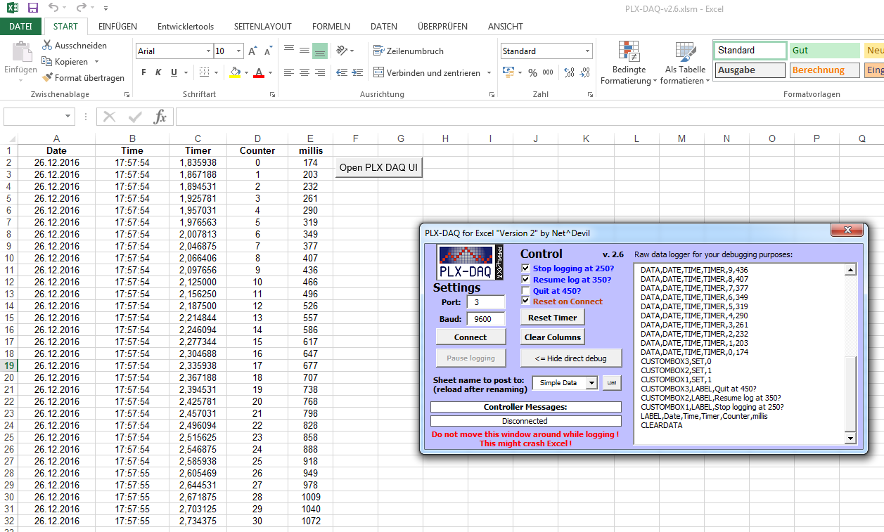
Task: Open the Simple Data sheet name dropdown
Action: pyautogui.click(x=591, y=383)
